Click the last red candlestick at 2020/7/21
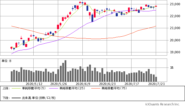The image size is (185, 108). pos(156,6)
